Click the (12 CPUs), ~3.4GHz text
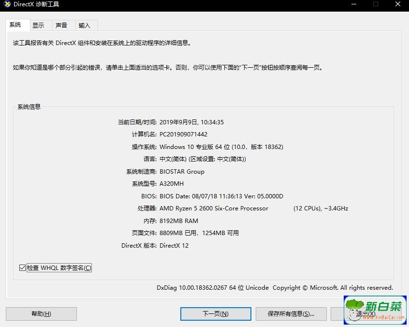Viewport: 409px width, 327px height. [321, 208]
